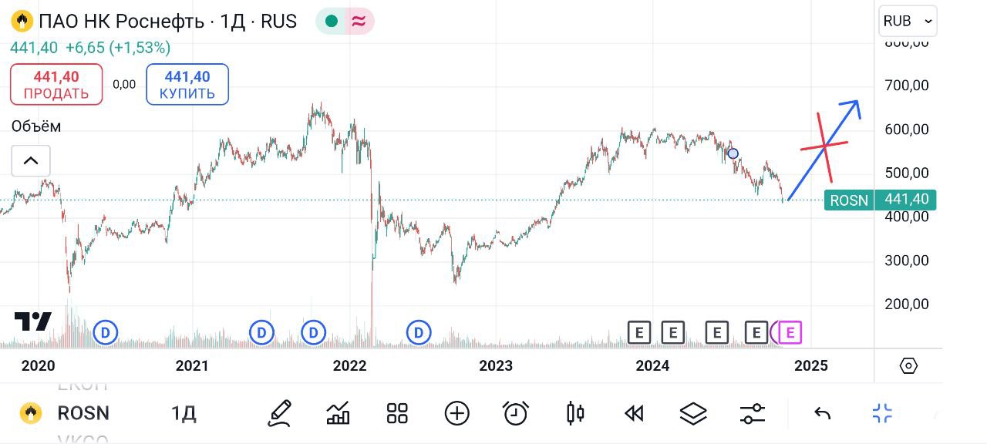Change chart type via the candlestick icon
Screen dimensions: 987x444
click(574, 414)
